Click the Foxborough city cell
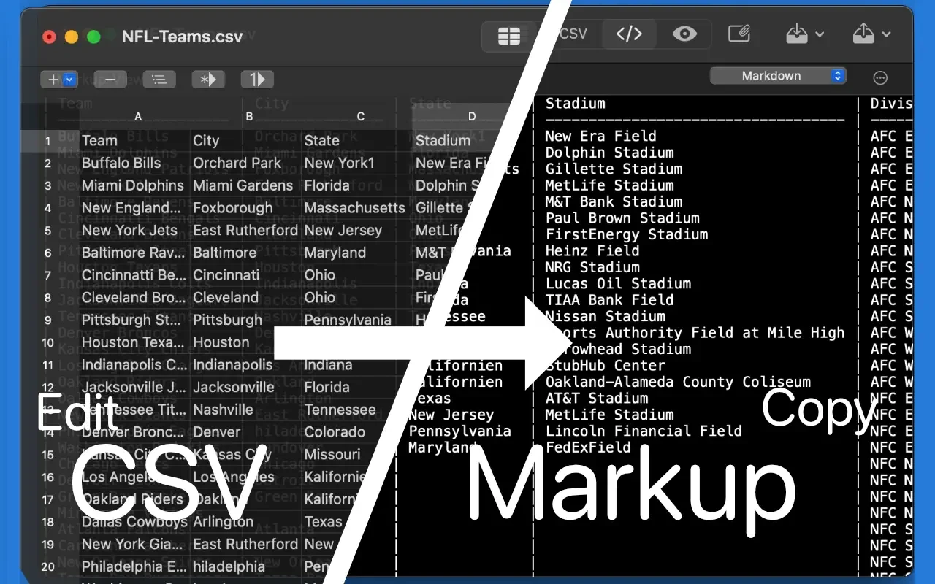935x584 pixels. coord(232,208)
